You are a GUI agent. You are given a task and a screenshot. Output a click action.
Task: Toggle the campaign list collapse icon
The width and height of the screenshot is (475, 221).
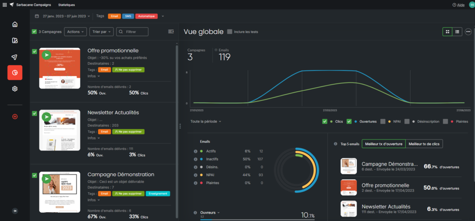[171, 32]
